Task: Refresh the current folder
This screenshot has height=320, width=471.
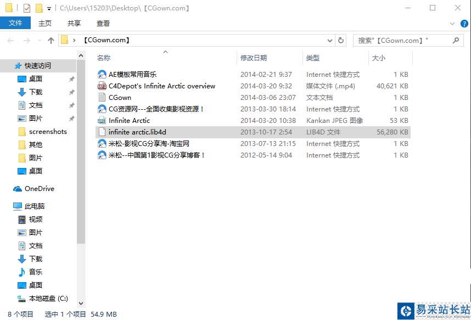Action: (341, 40)
